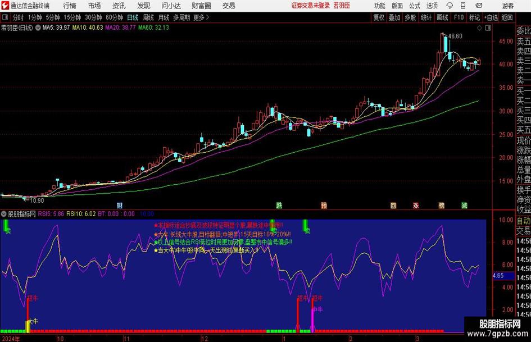The image size is (531, 342).
Task: Switch to 1分钟 period tab
Action: (x=34, y=17)
